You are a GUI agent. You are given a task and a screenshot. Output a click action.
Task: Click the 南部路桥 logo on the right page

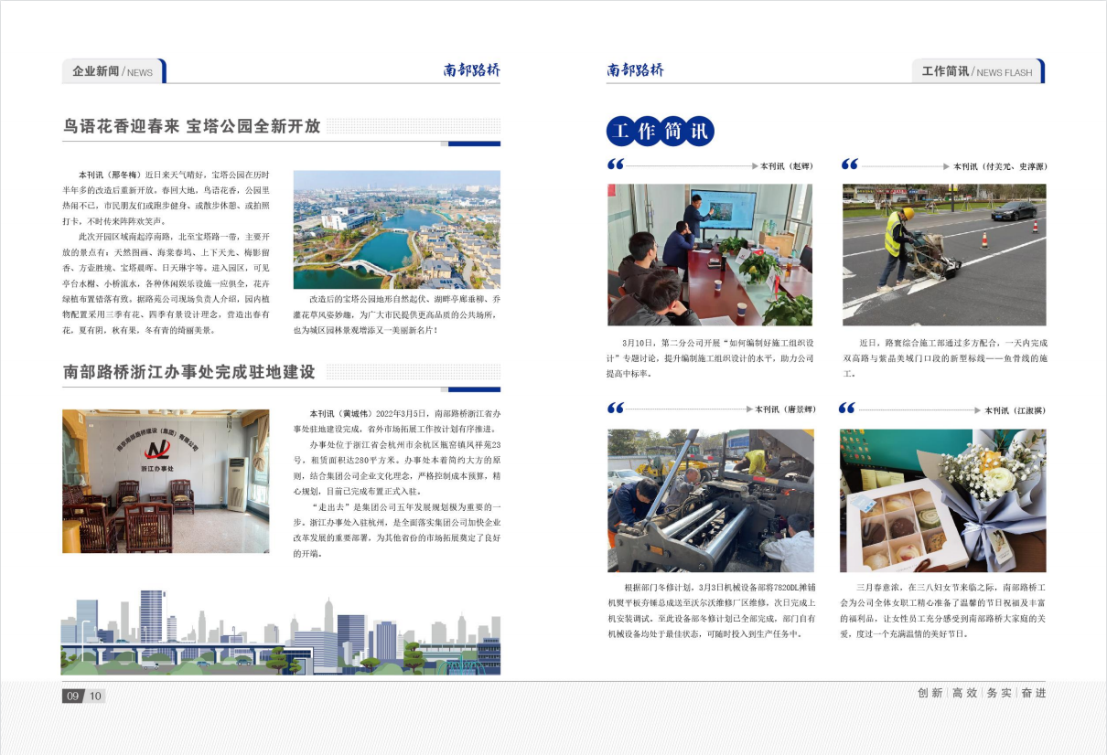click(635, 70)
